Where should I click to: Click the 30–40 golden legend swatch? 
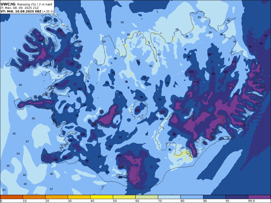79,197
